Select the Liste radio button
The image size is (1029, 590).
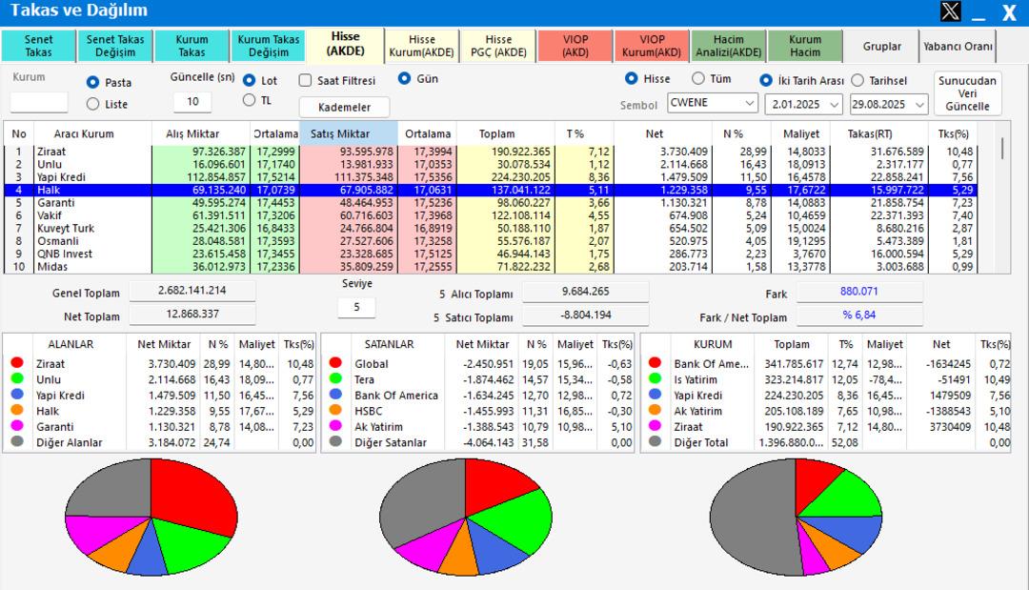(x=92, y=104)
